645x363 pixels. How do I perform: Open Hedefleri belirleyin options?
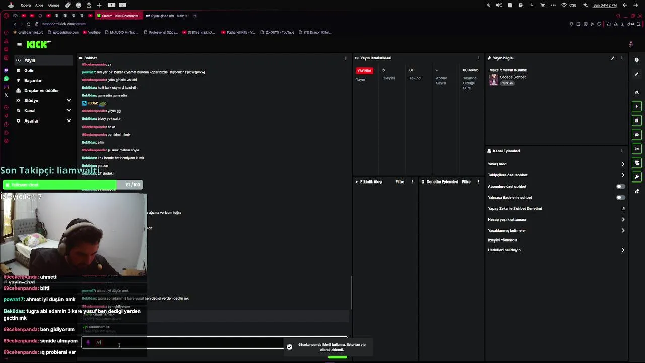556,250
